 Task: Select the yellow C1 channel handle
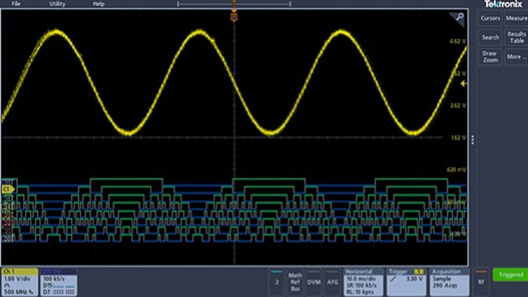click(x=8, y=189)
